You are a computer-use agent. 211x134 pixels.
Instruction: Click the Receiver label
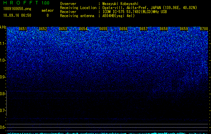68,12
